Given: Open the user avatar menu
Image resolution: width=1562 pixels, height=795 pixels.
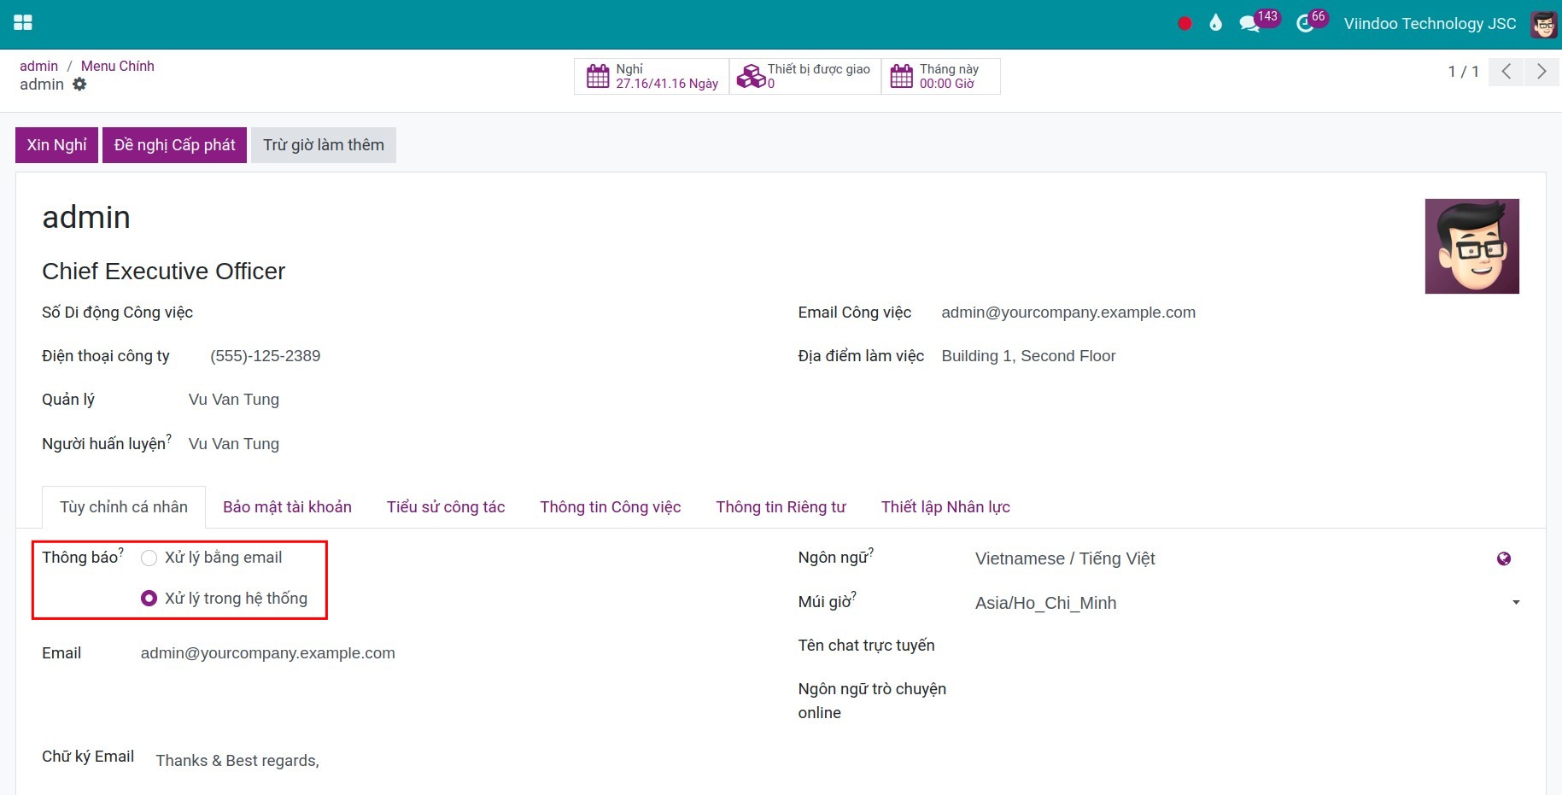Looking at the screenshot, I should pyautogui.click(x=1543, y=24).
